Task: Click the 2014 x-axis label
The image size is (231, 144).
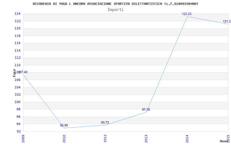Action: [x=187, y=139]
